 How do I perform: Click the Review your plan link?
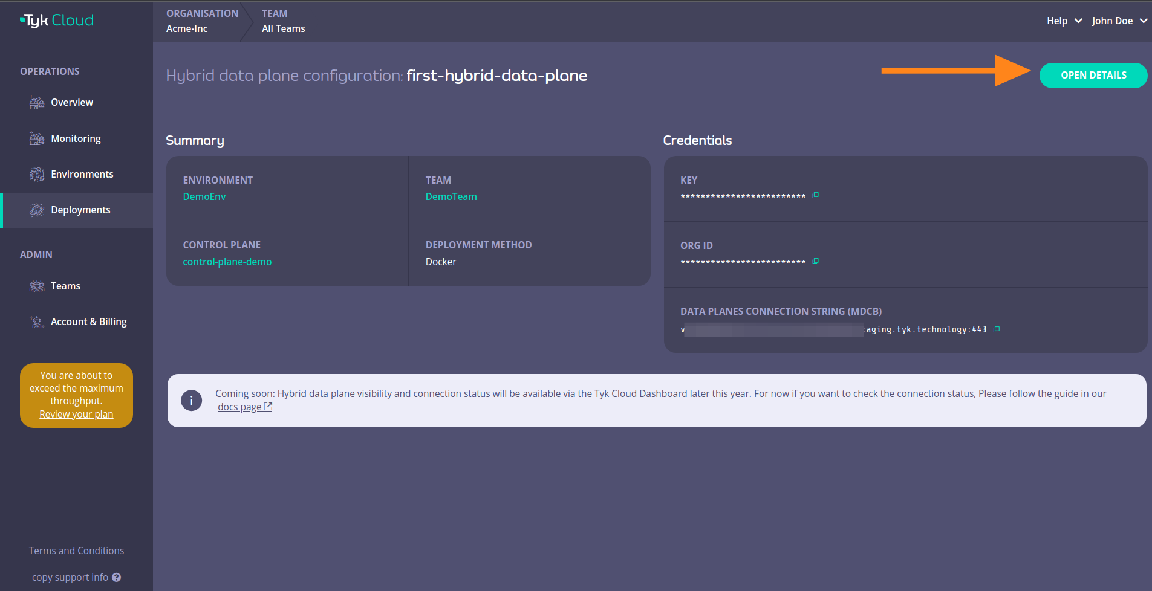click(x=76, y=415)
